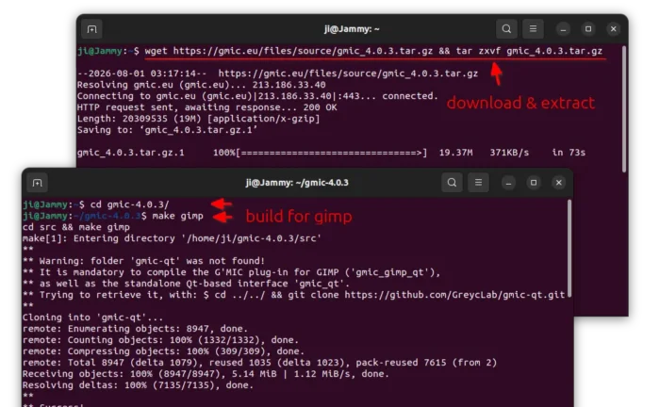Click 'cd src && make gimp' output line
The width and height of the screenshot is (660, 407).
point(76,227)
